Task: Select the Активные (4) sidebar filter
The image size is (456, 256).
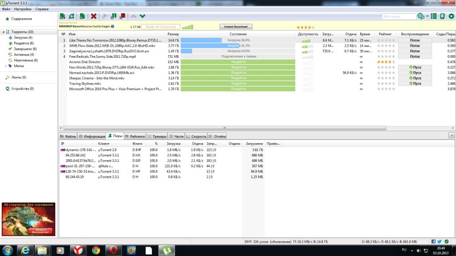Action: pos(24,55)
